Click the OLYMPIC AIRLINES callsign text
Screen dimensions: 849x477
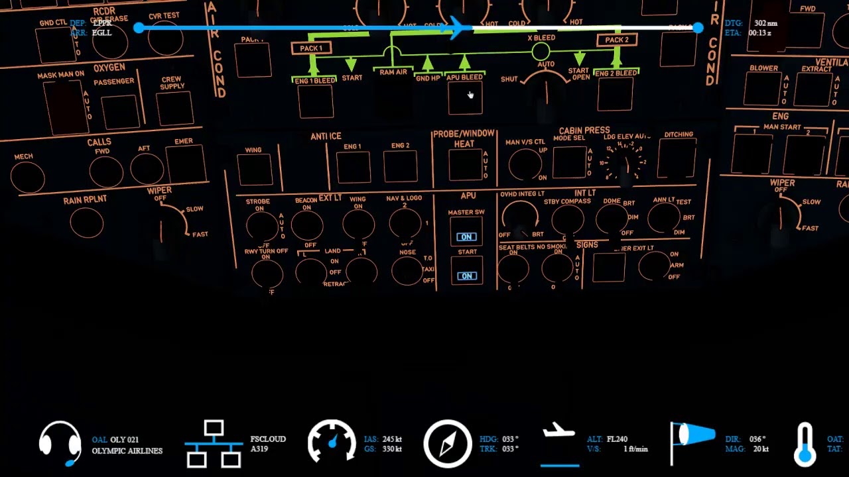127,450
